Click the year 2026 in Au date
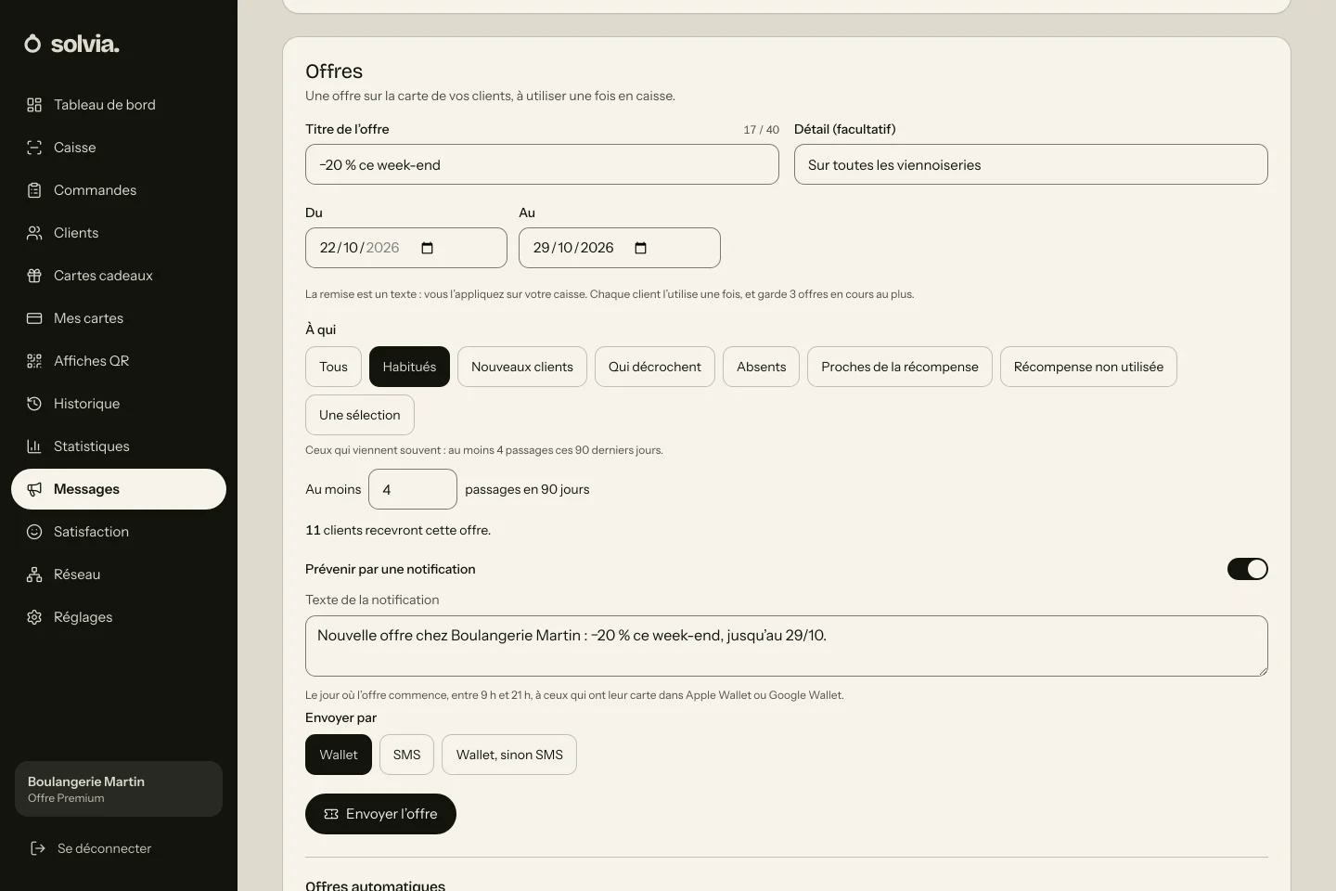The image size is (1336, 891). pyautogui.click(x=597, y=248)
